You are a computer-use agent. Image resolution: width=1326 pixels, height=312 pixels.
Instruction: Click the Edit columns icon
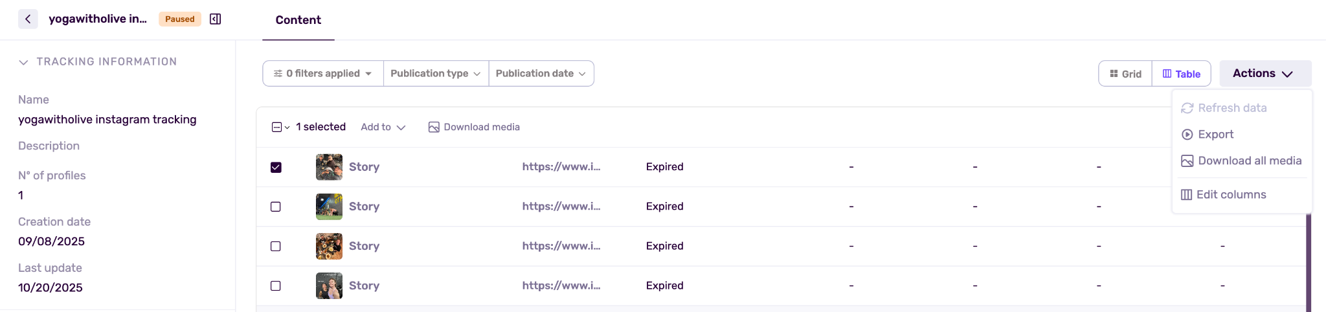1187,195
